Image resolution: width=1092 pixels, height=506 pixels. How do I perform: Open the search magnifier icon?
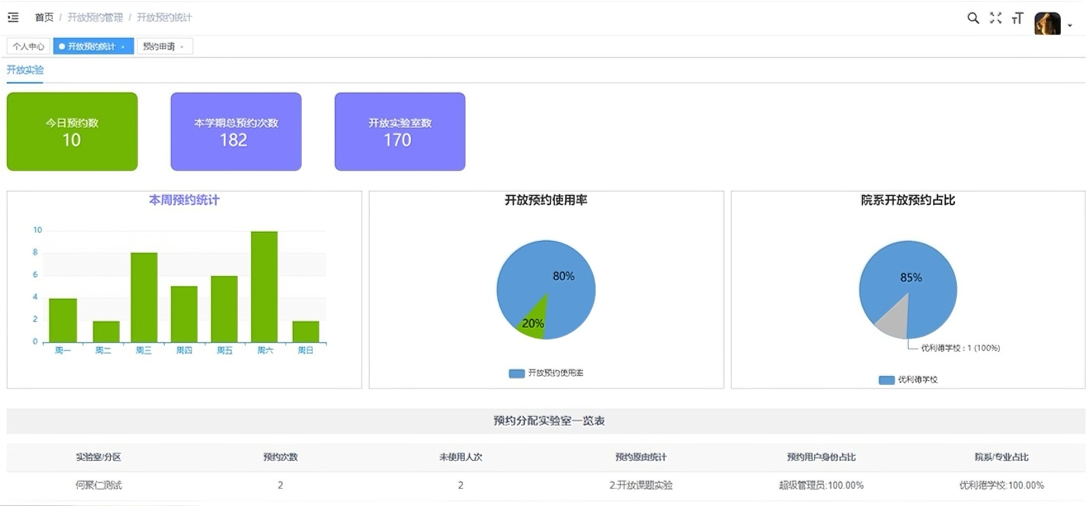(x=973, y=18)
